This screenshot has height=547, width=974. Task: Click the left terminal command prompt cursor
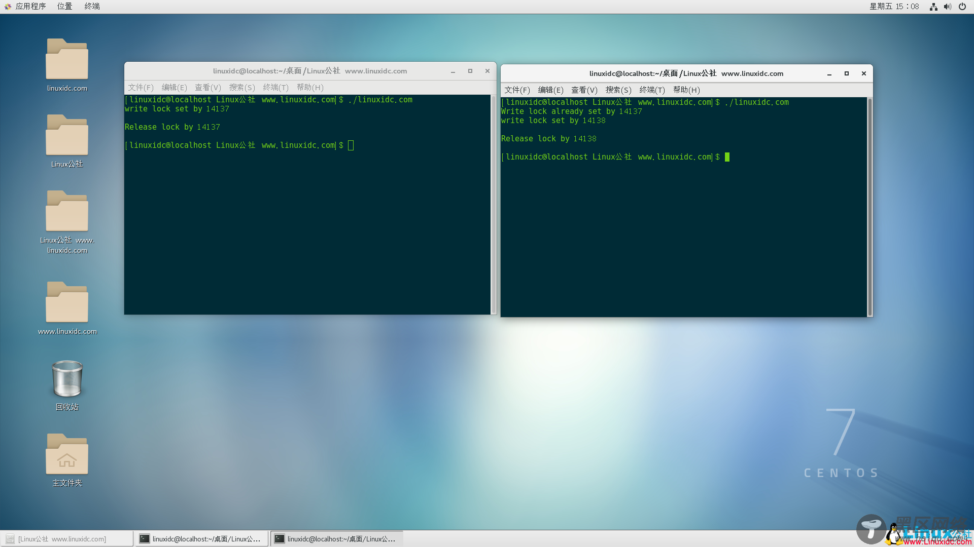(351, 145)
